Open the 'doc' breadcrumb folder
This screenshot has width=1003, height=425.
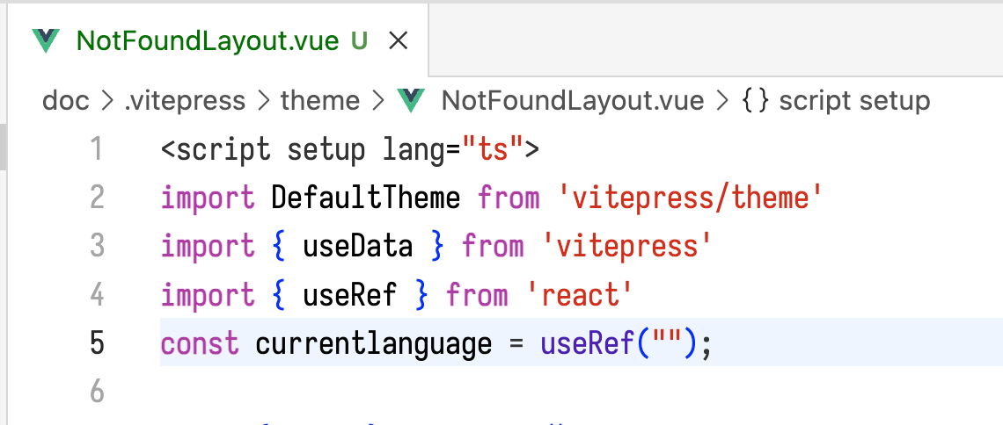coord(65,101)
